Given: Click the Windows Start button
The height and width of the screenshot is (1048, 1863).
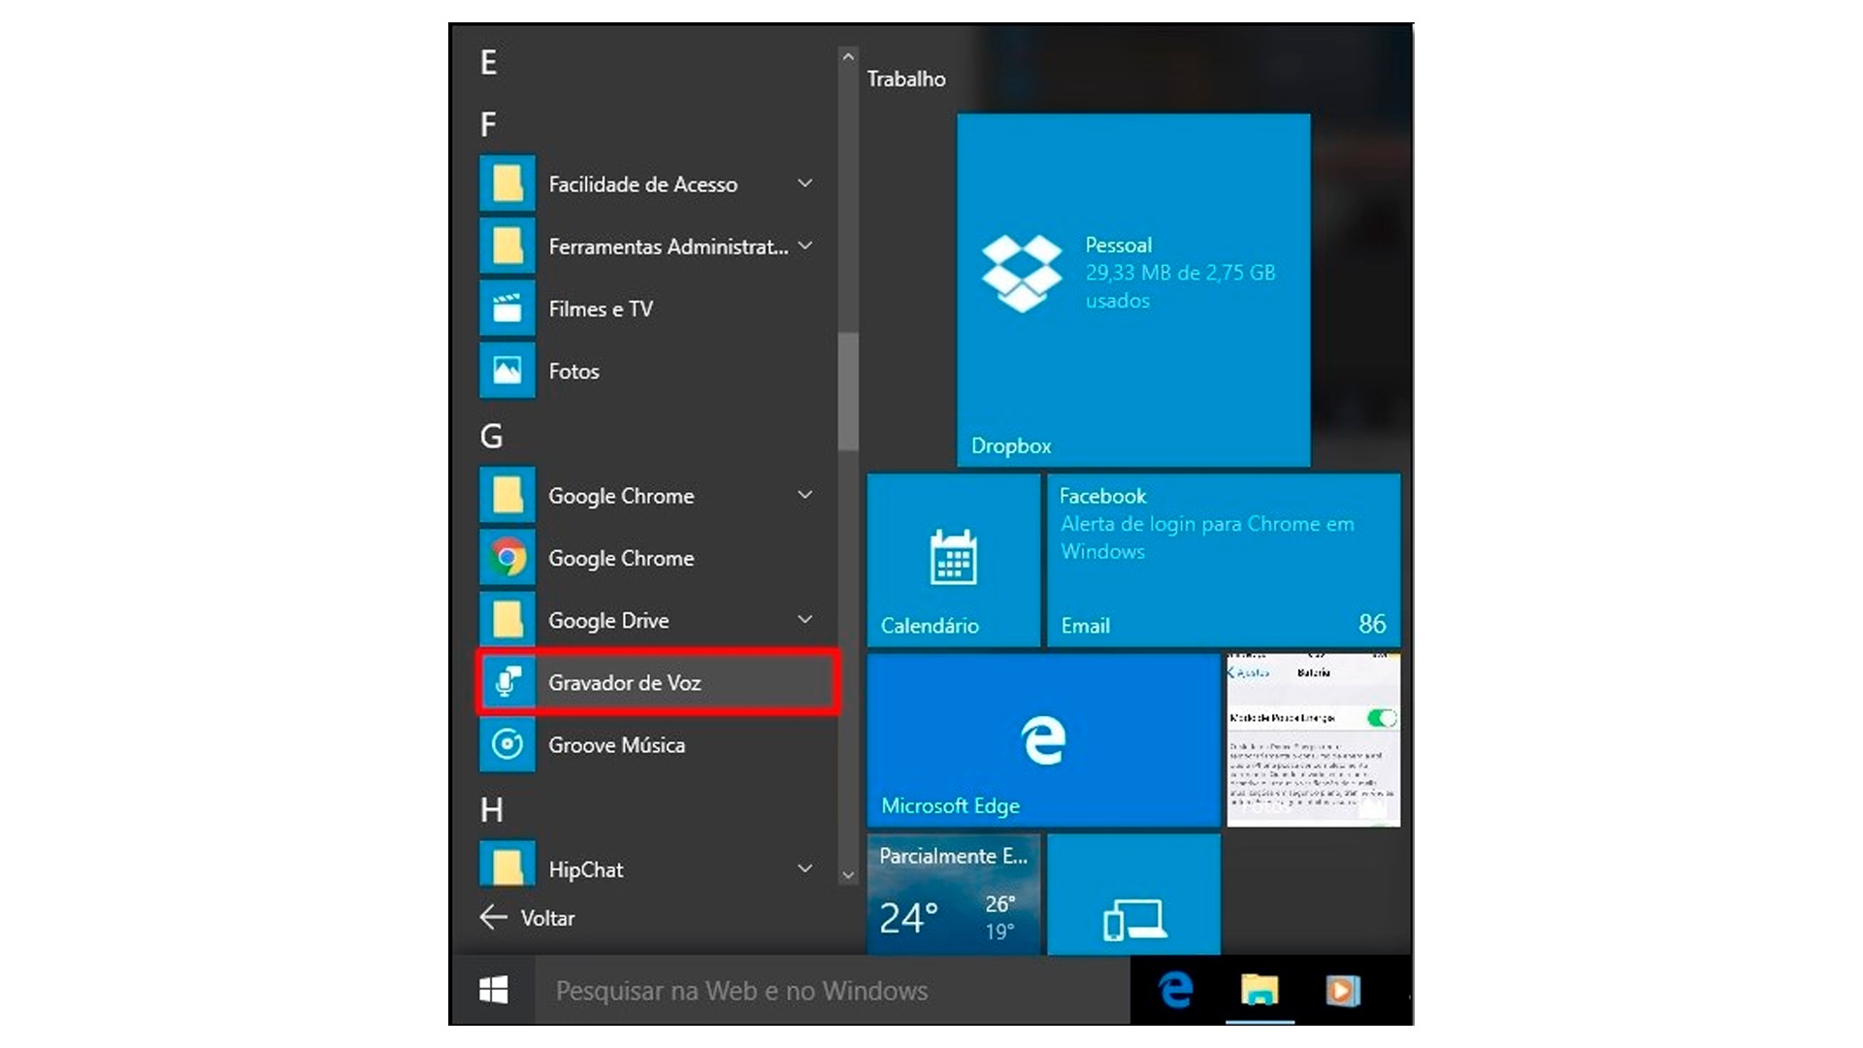Looking at the screenshot, I should [493, 990].
